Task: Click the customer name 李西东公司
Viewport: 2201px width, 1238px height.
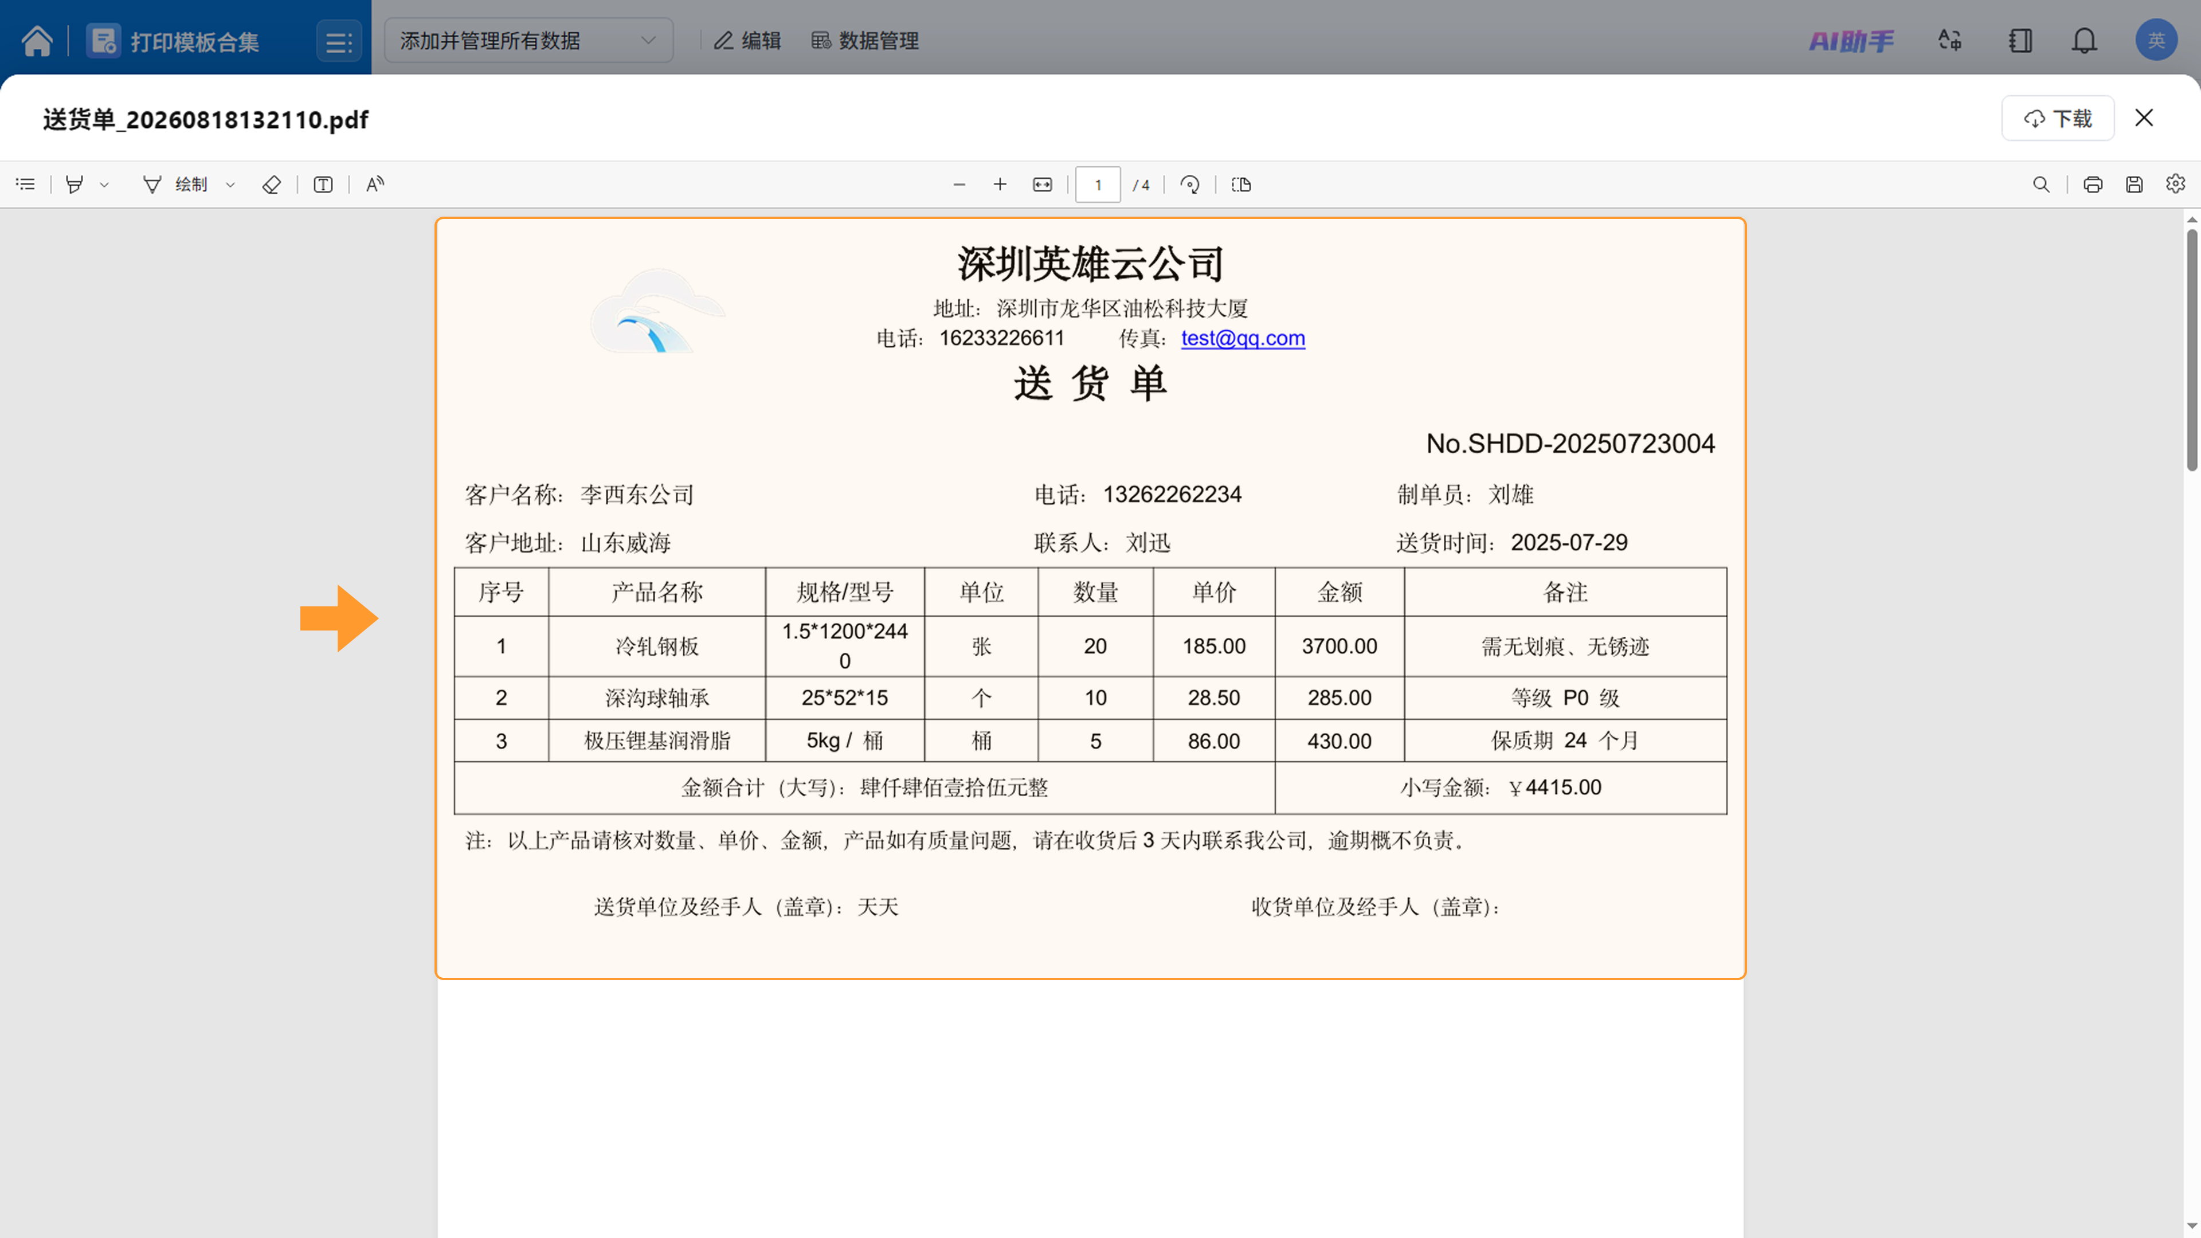Action: pyautogui.click(x=637, y=495)
